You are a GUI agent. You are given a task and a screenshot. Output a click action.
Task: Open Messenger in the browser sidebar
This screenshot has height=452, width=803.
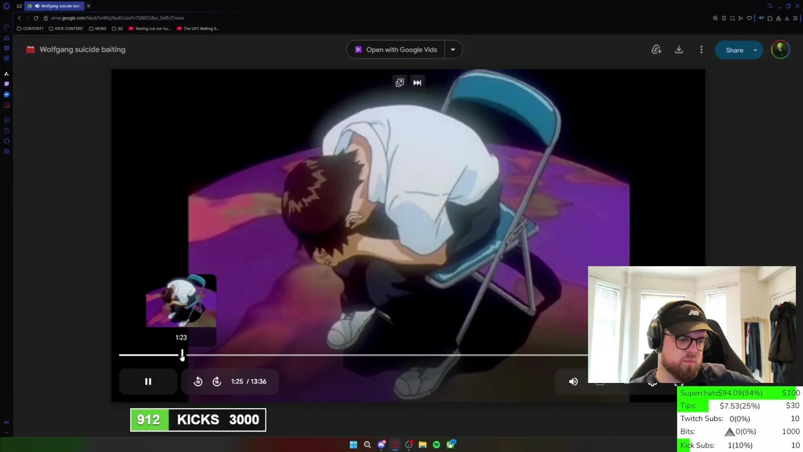pos(6,95)
